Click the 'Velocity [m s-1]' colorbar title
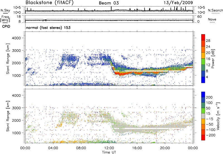The width and height of the screenshot is (223, 154). (218, 116)
